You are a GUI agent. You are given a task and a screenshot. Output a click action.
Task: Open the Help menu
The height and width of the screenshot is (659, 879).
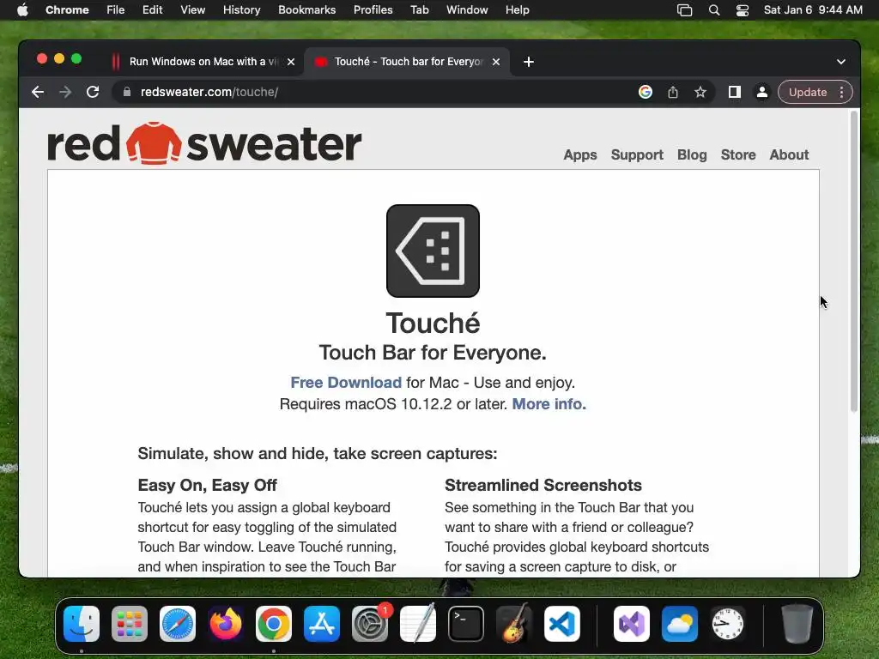517,10
